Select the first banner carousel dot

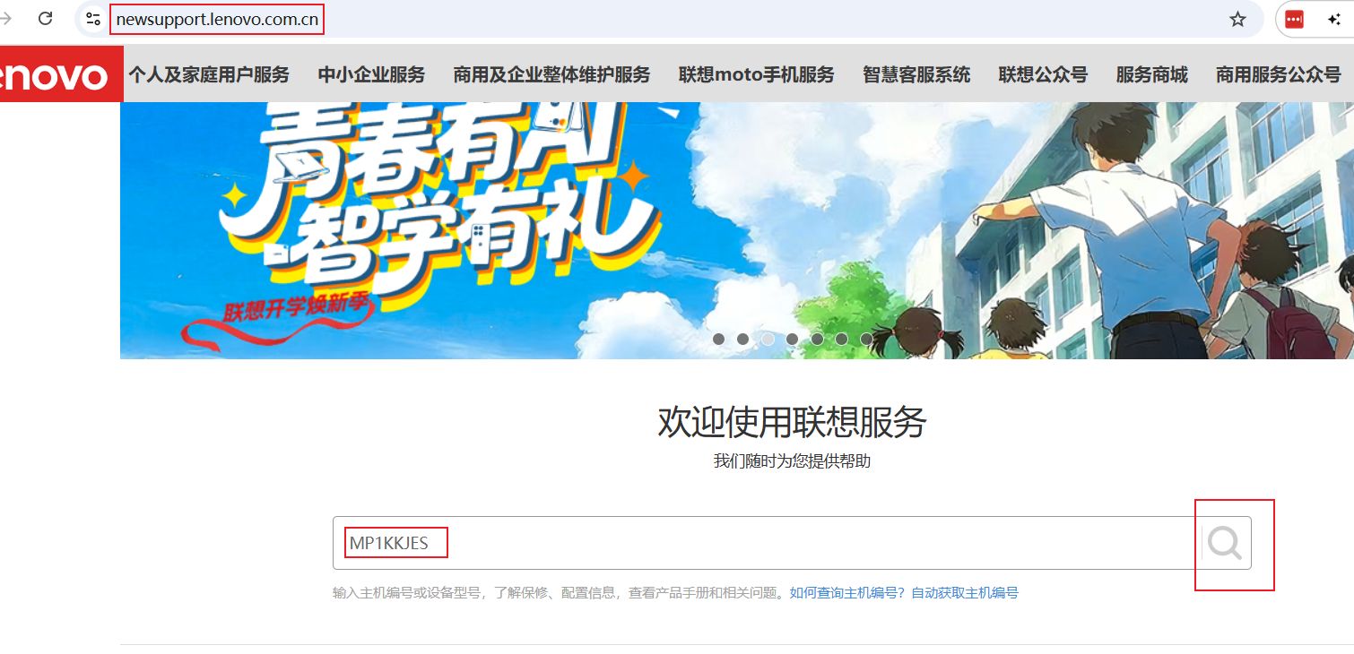[x=718, y=339]
